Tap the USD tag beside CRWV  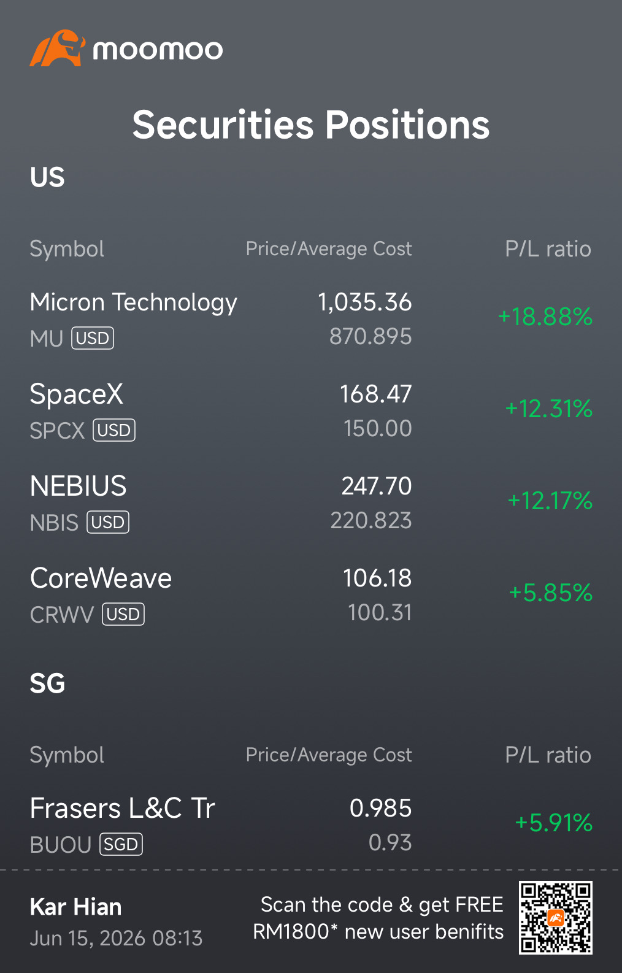pos(123,614)
